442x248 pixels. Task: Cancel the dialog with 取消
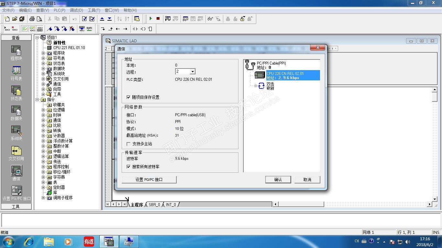point(307,180)
